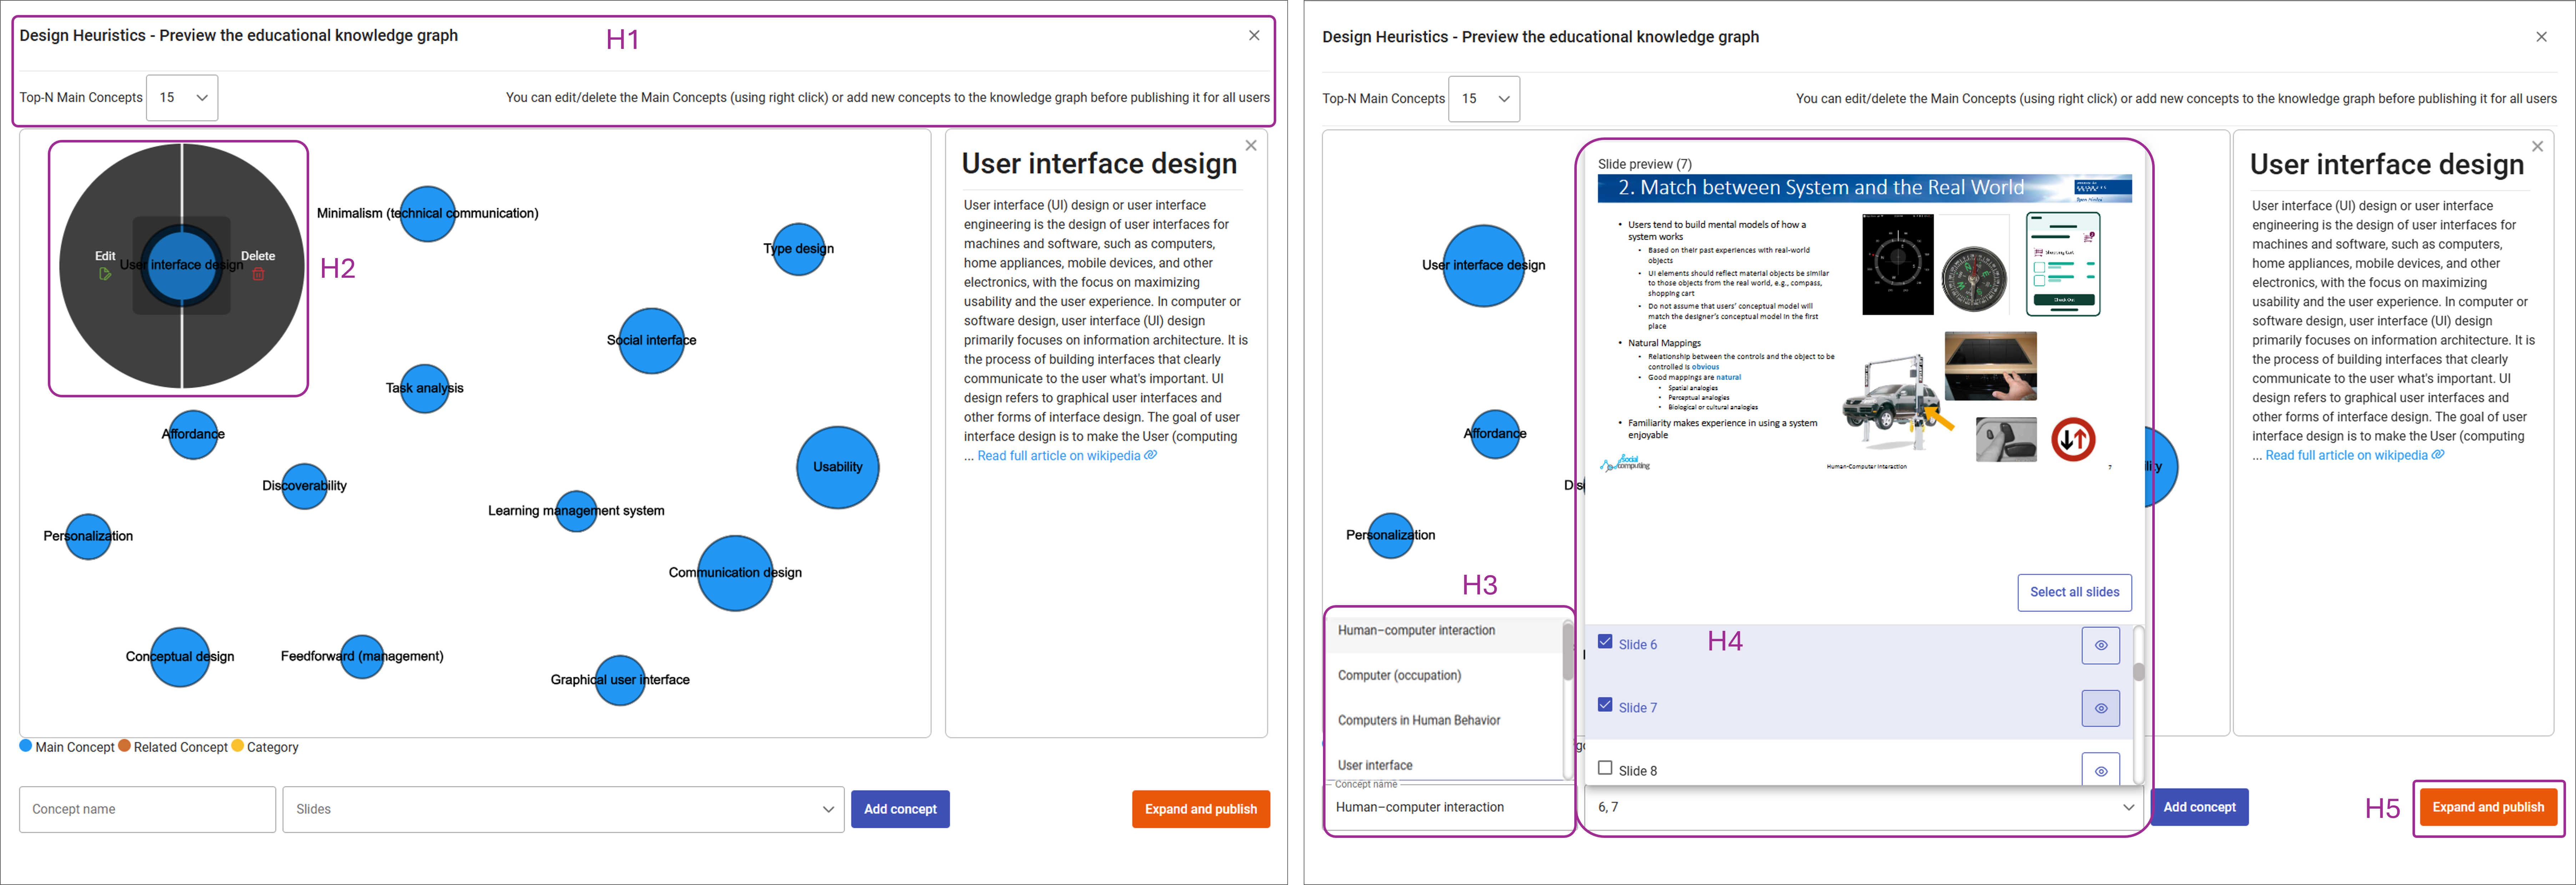Open the Top-N Main Concepts dropdown in the left panel

point(182,98)
